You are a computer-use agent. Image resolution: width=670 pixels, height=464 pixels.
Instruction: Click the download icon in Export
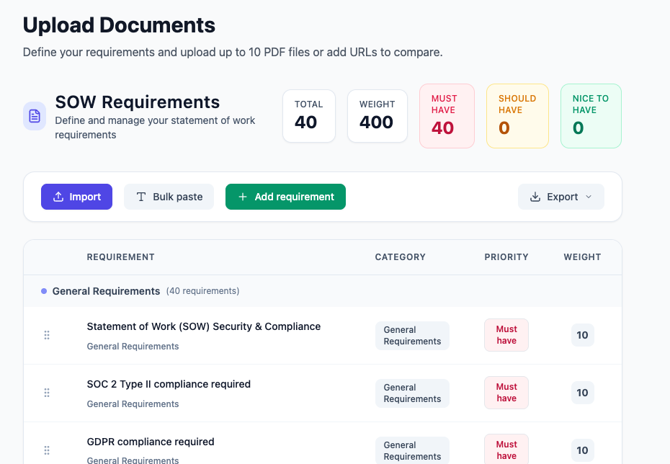pos(535,197)
